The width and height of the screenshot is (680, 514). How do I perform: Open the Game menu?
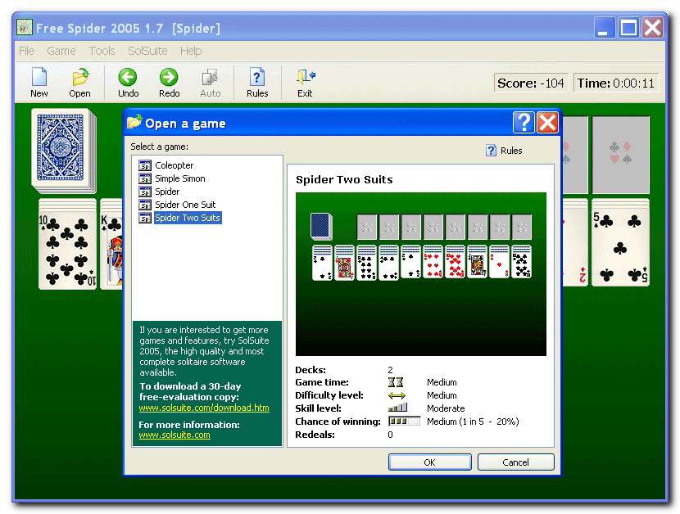[61, 51]
